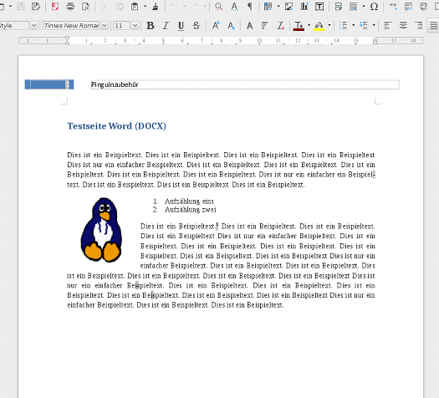This screenshot has width=439, height=398.
Task: Expand the numbered list styles arrow
Action: 374,25
